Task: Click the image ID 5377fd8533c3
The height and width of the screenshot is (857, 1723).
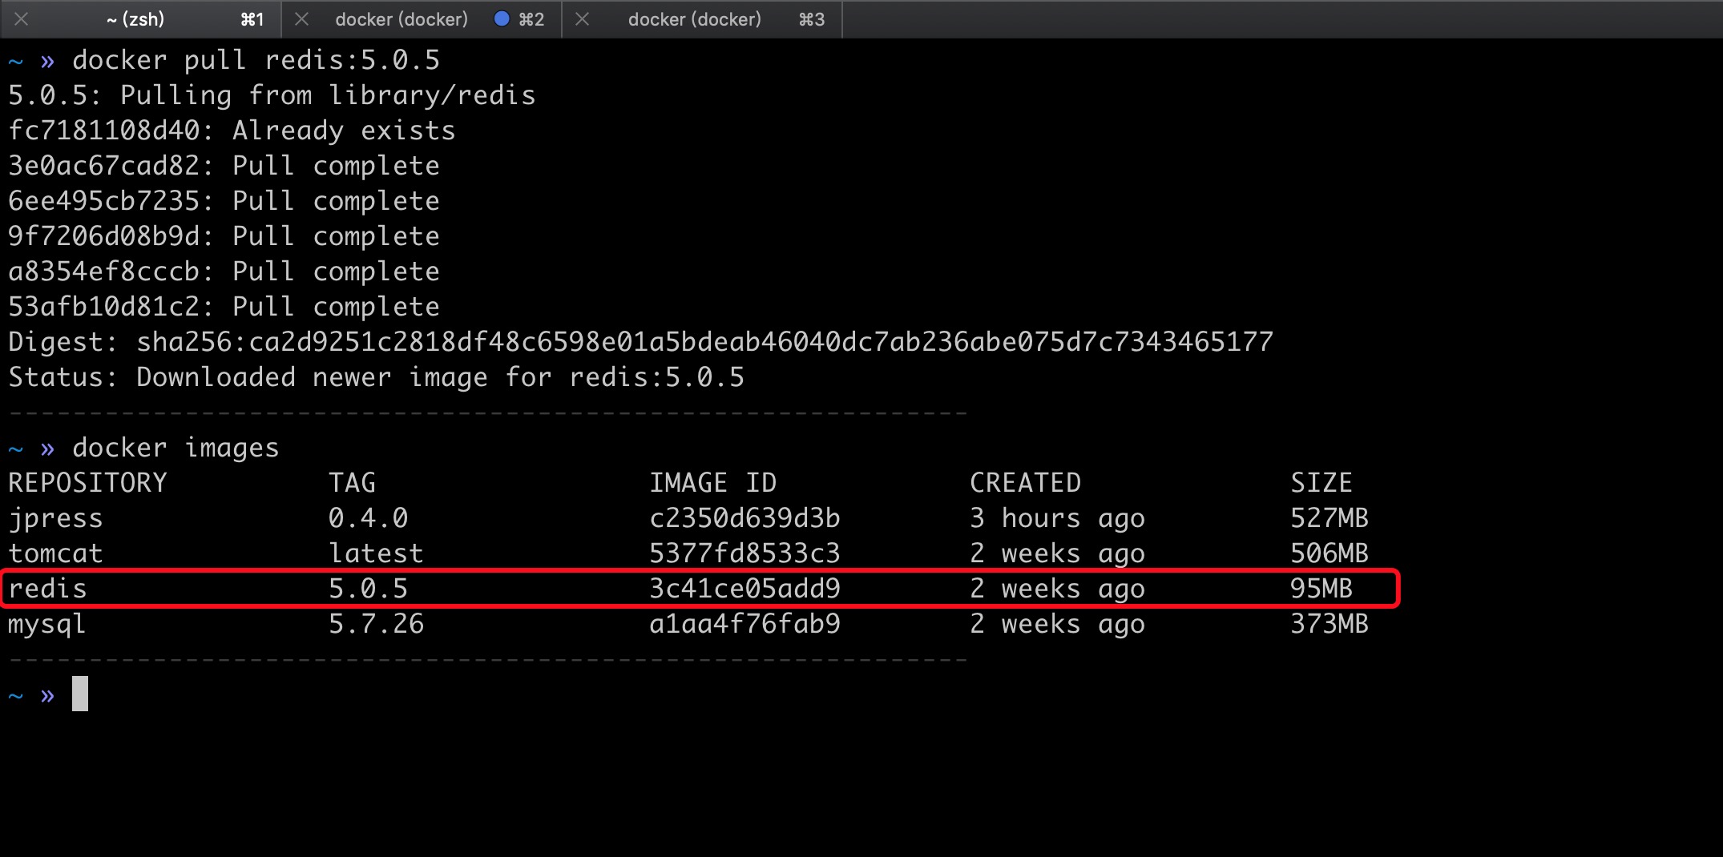Action: tap(744, 553)
